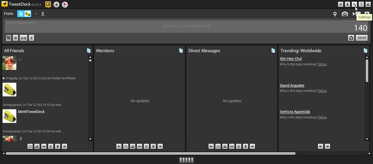Move Trending column left
373x164 pixels.
coord(321,146)
